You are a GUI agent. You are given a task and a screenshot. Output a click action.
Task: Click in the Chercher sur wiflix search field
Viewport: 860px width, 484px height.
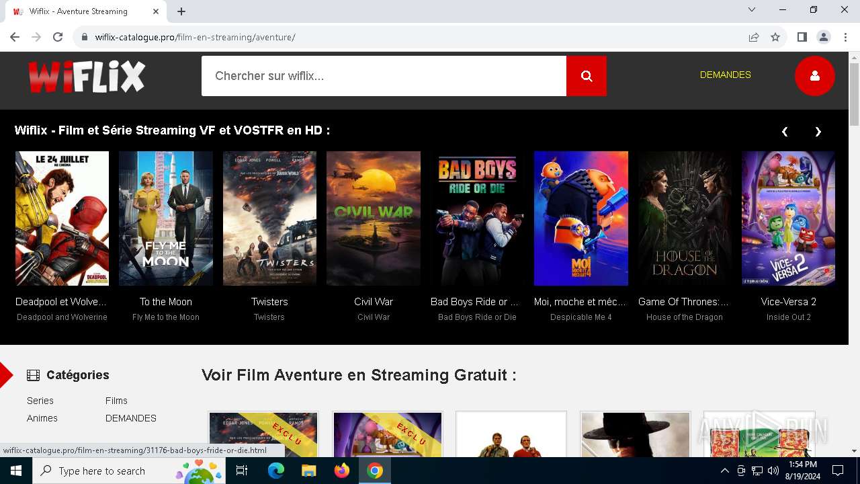384,76
